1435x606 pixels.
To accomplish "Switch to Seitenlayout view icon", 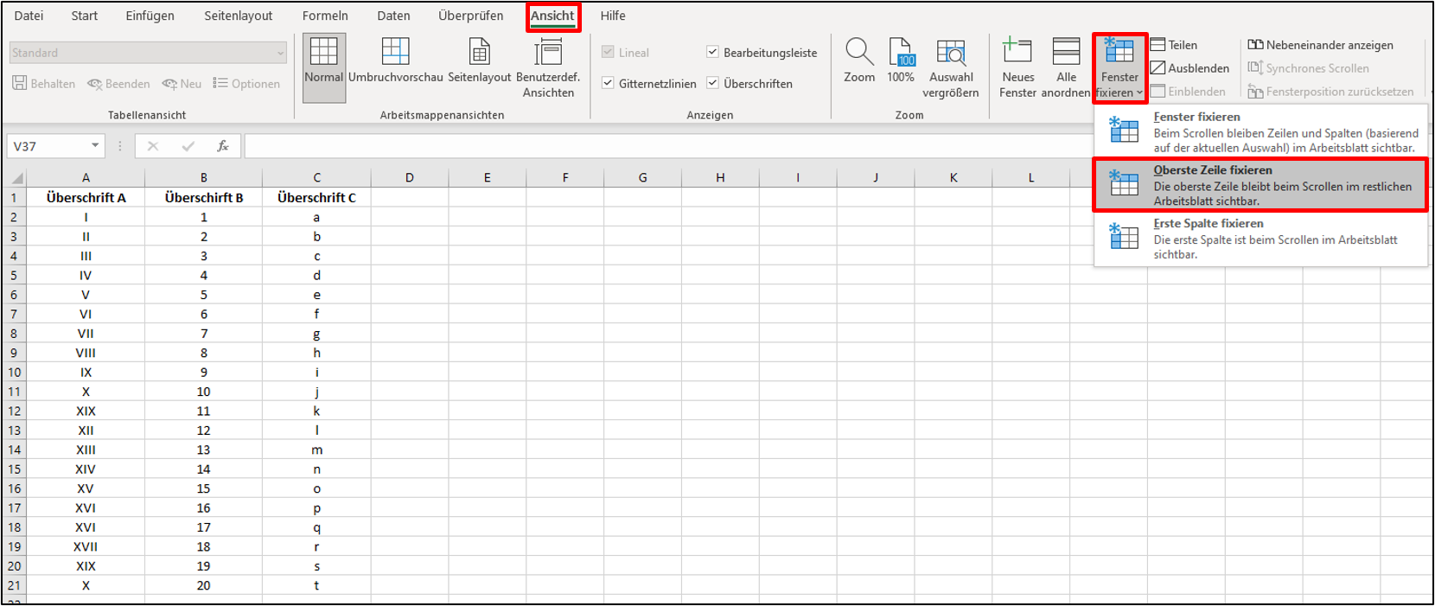I will [x=480, y=61].
